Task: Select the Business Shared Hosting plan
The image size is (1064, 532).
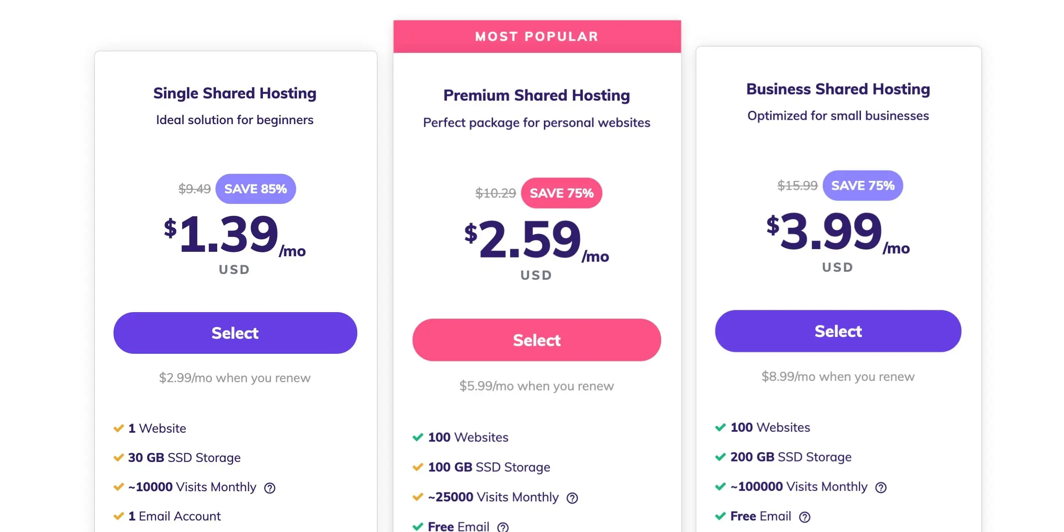Action: click(x=838, y=331)
